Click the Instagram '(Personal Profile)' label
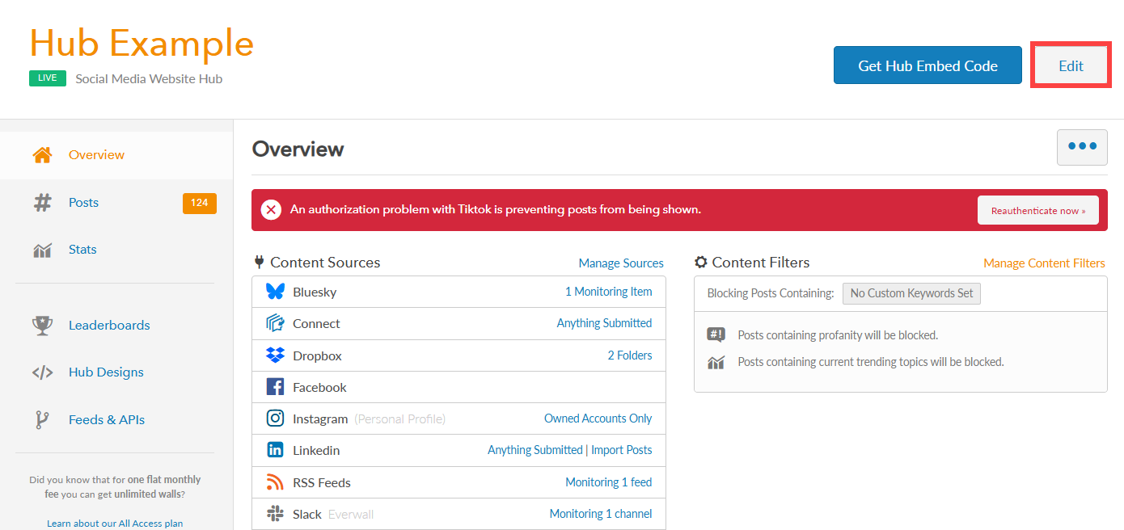This screenshot has width=1124, height=530. 400,419
